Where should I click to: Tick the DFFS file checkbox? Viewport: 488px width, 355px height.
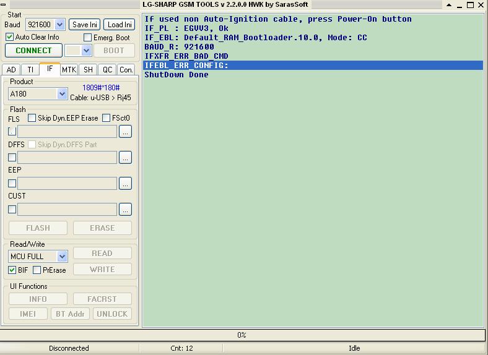pyautogui.click(x=12, y=158)
